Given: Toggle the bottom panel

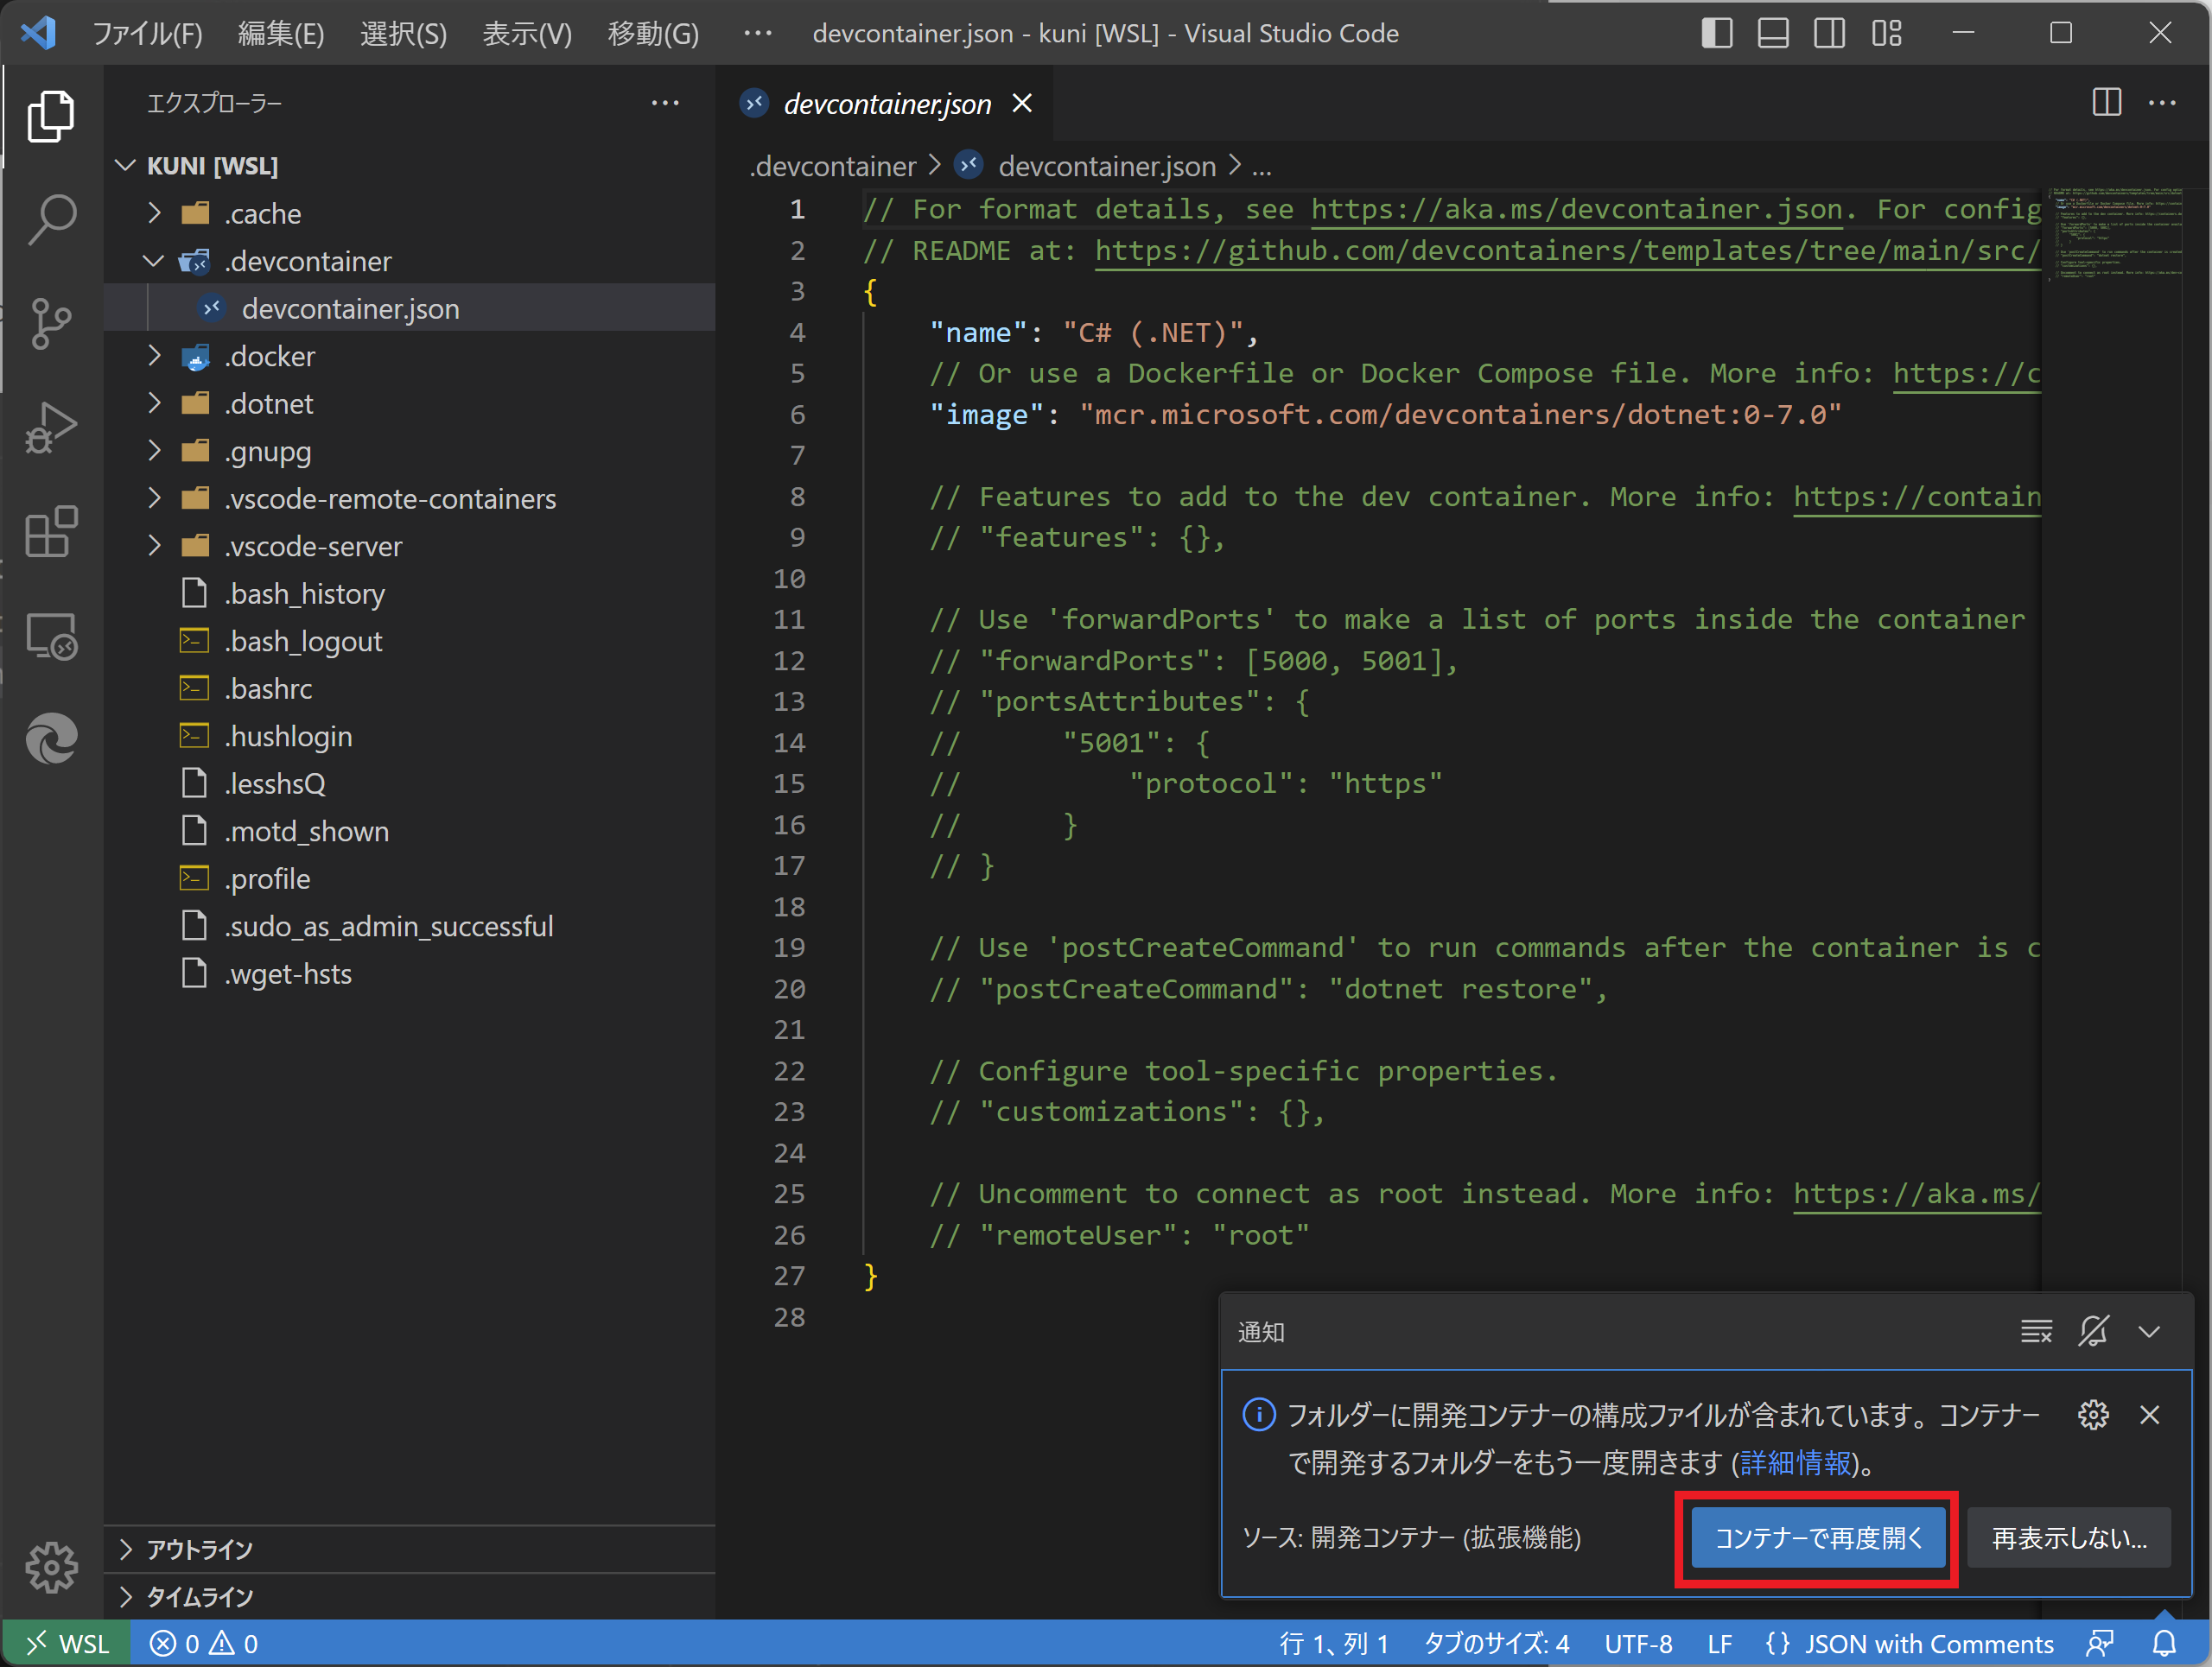Looking at the screenshot, I should coord(1773,33).
